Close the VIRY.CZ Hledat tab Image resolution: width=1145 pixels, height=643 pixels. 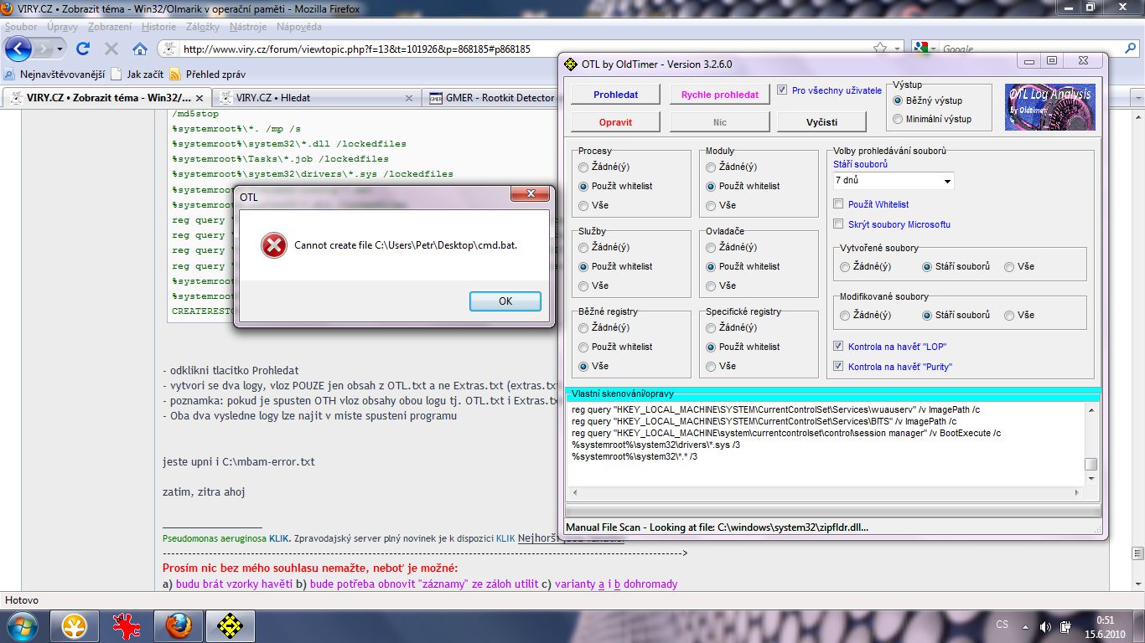409,98
